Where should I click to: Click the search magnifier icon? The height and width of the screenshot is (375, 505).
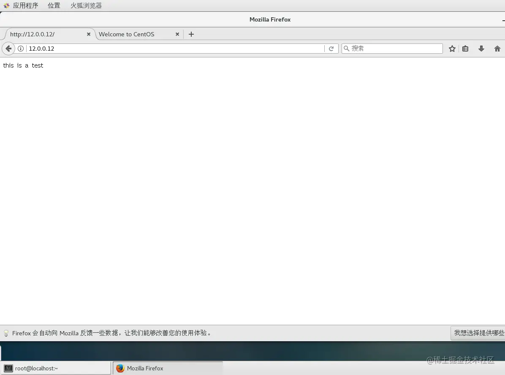347,48
